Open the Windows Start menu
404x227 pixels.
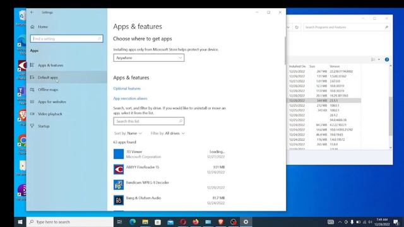[x=20, y=222]
